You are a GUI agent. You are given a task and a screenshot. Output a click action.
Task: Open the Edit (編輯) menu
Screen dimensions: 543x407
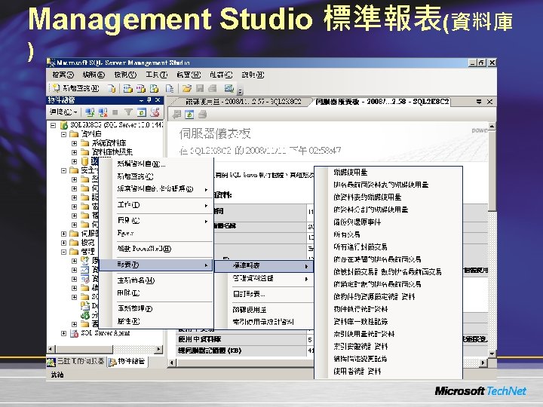point(94,75)
